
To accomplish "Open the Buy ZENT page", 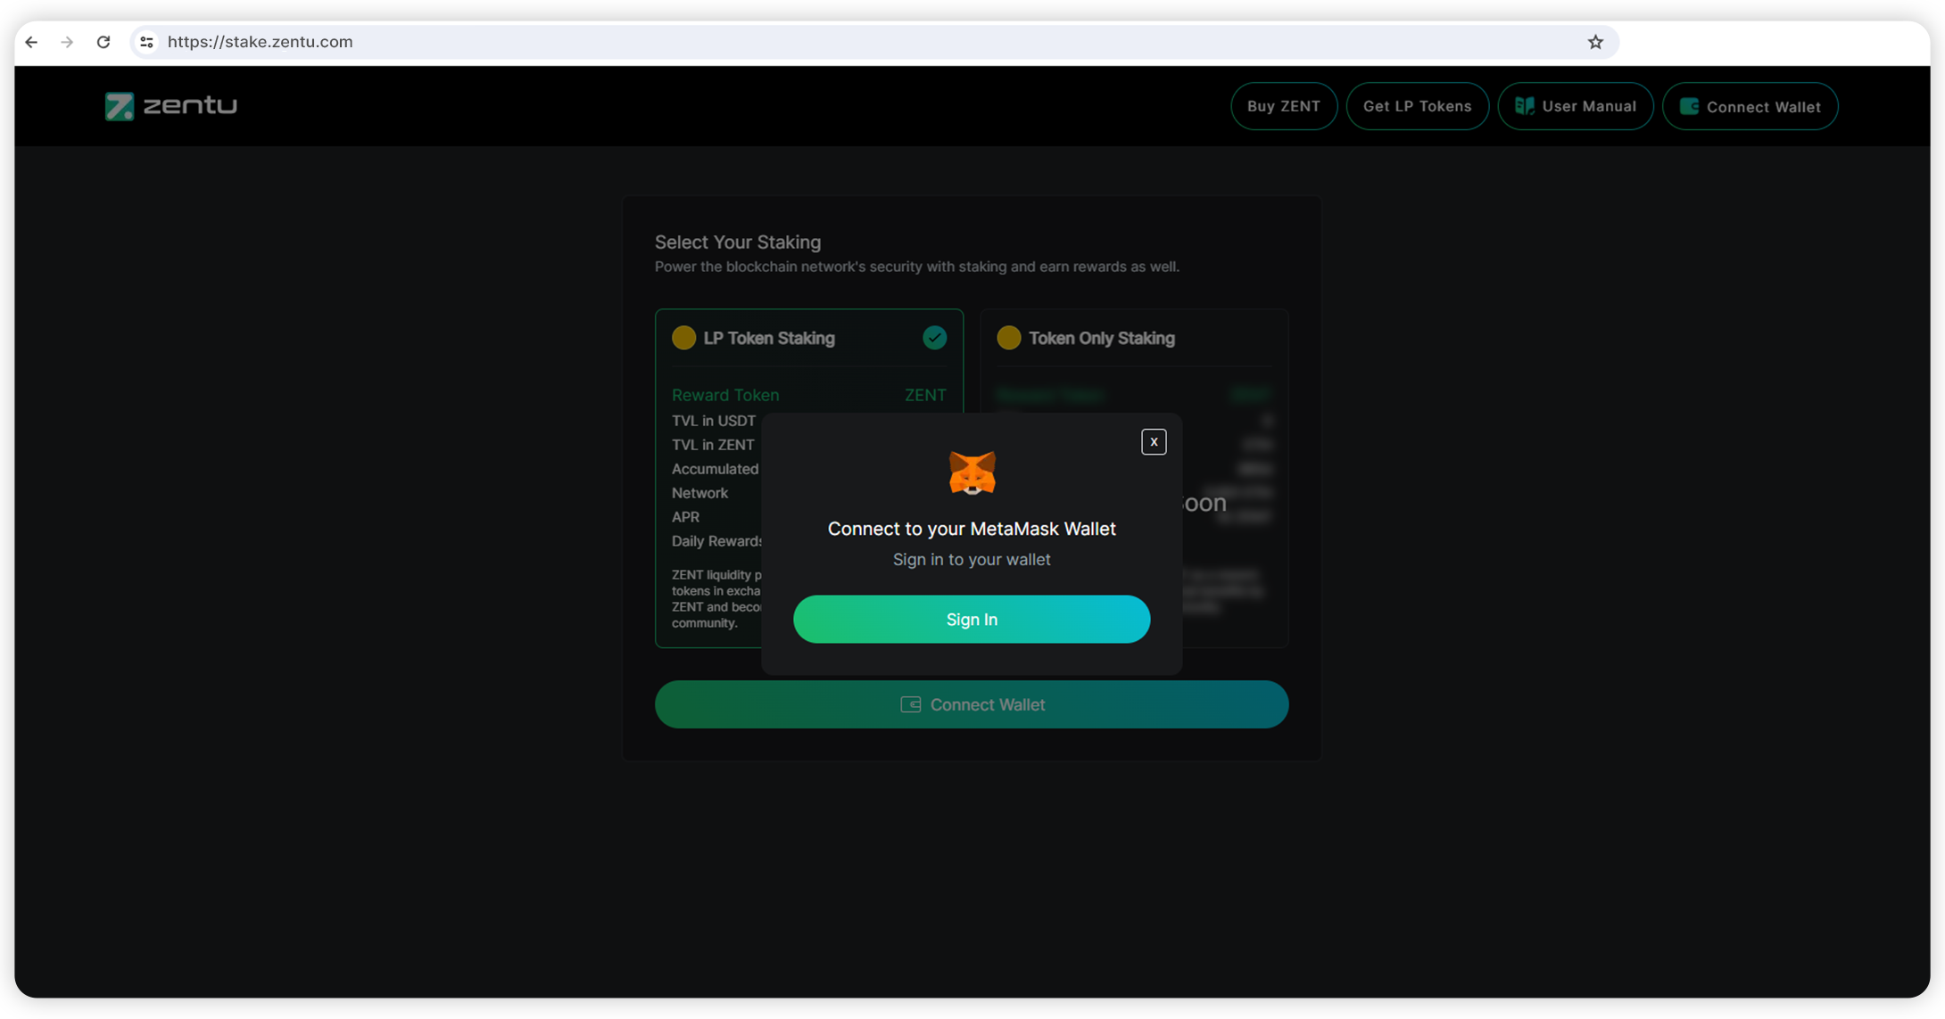I will coord(1283,106).
